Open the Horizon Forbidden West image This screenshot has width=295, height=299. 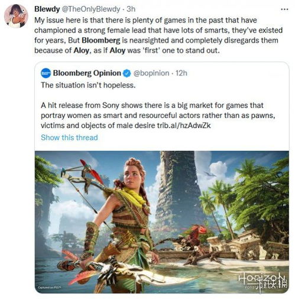[162, 222]
